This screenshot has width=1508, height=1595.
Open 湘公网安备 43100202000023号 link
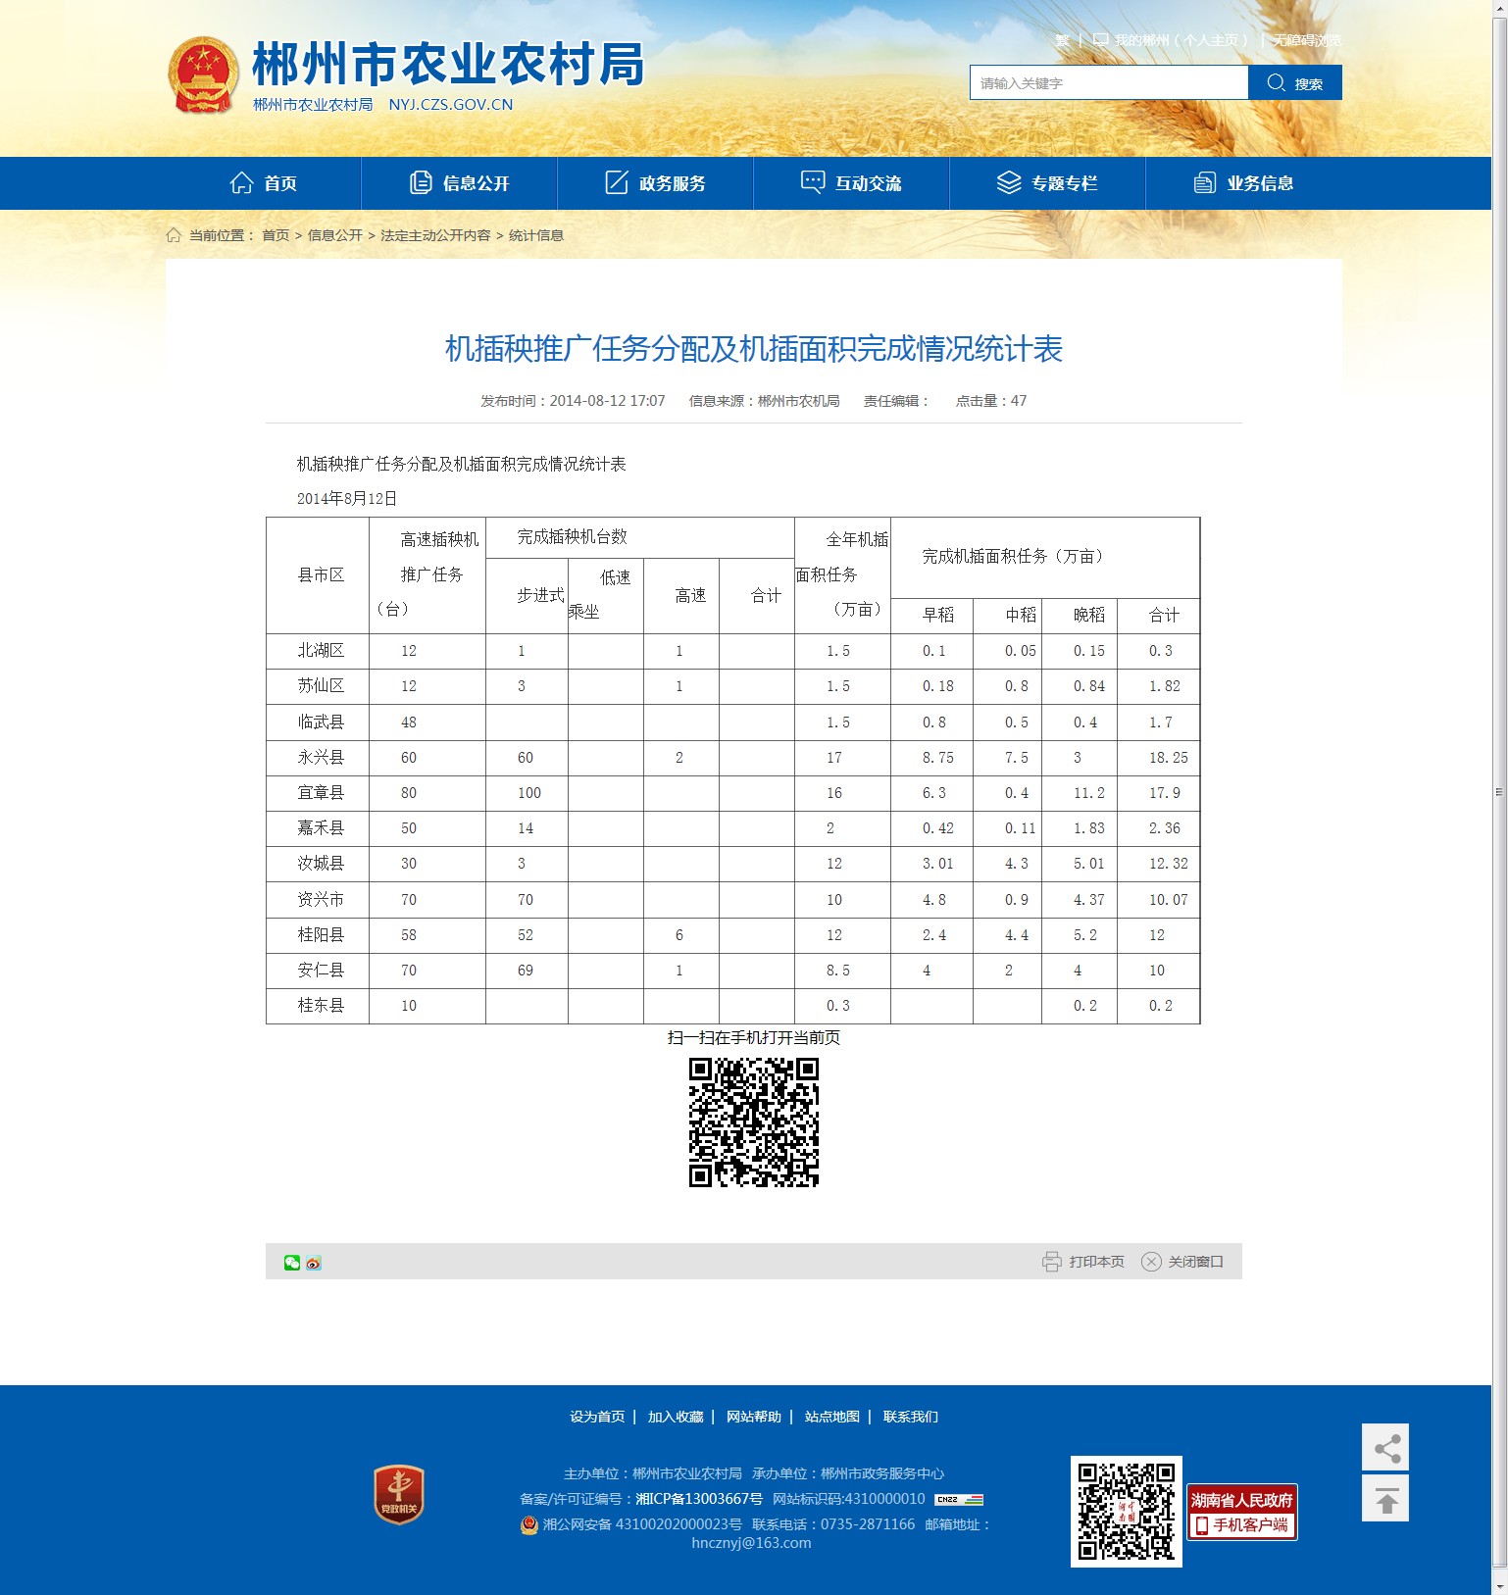point(642,1524)
